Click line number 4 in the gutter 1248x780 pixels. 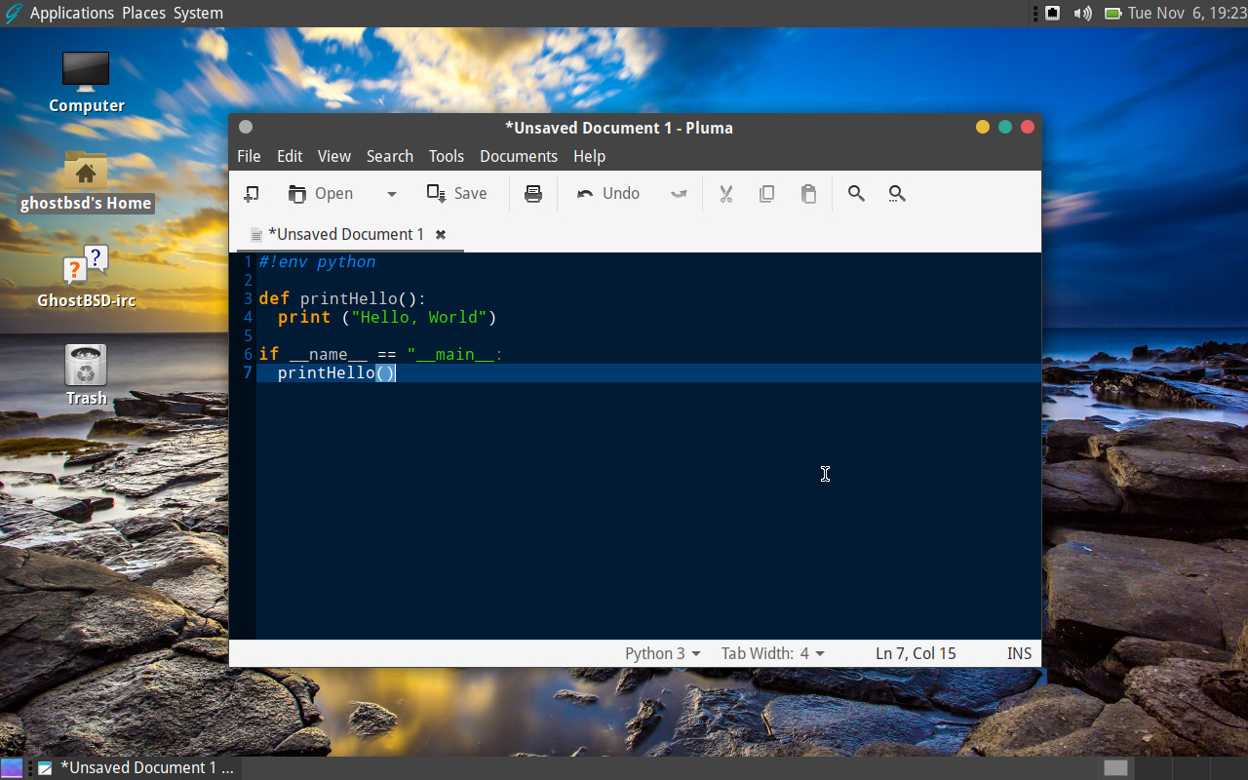pos(247,317)
